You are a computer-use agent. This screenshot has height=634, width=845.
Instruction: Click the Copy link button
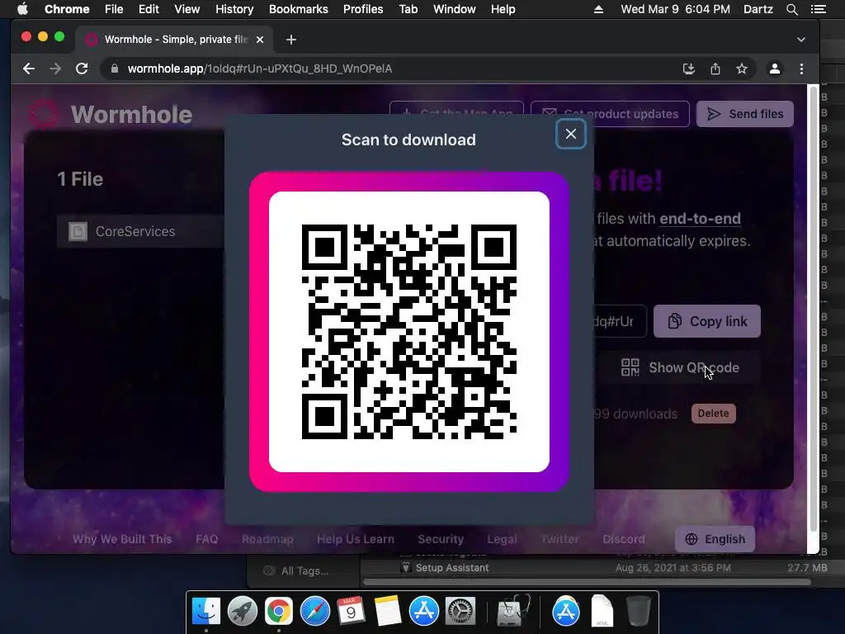[707, 321]
